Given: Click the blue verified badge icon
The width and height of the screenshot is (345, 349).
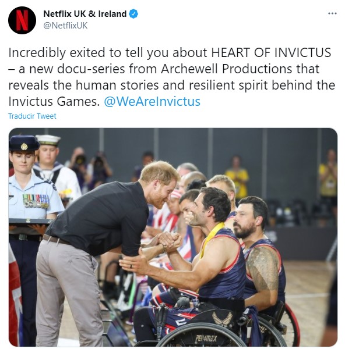Looking at the screenshot, I should [x=133, y=14].
